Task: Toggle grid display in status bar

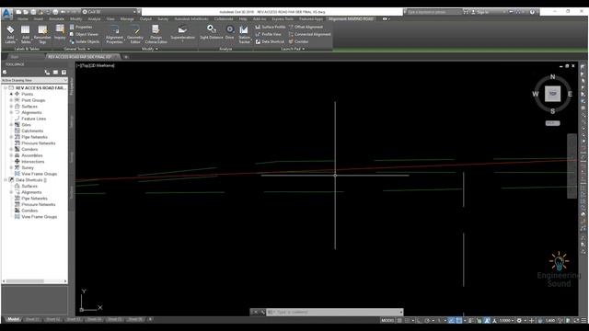Action: click(399, 321)
